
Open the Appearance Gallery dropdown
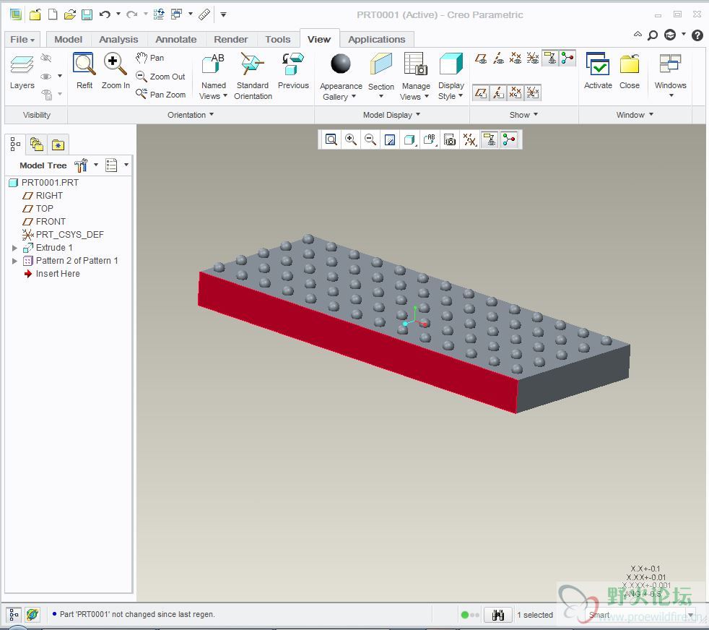coord(341,91)
